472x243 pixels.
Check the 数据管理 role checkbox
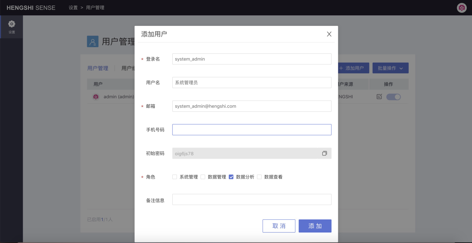coord(203,177)
